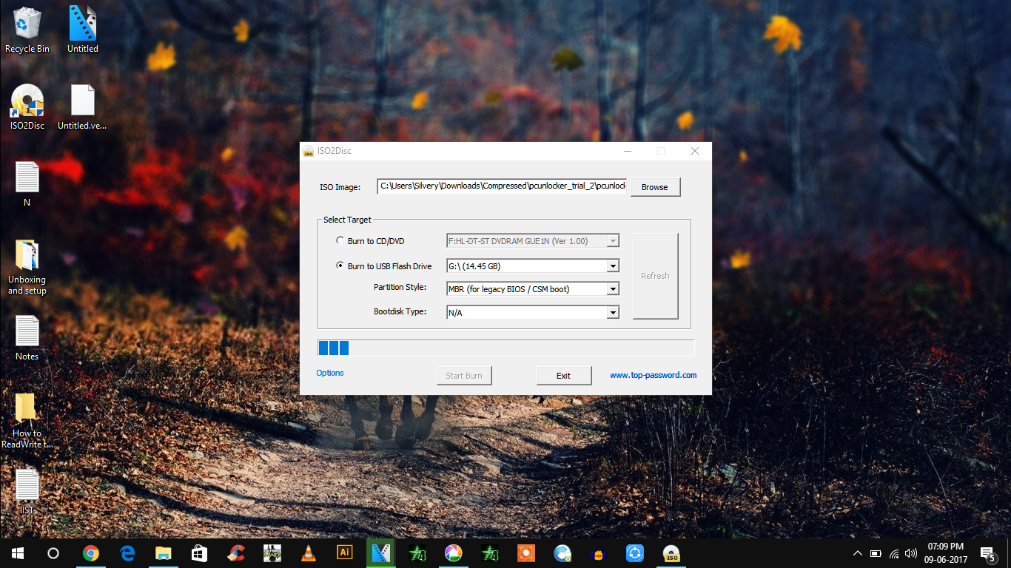Open Adobe Illustrator from the taskbar
Screen dimensions: 1011x568
click(x=344, y=553)
